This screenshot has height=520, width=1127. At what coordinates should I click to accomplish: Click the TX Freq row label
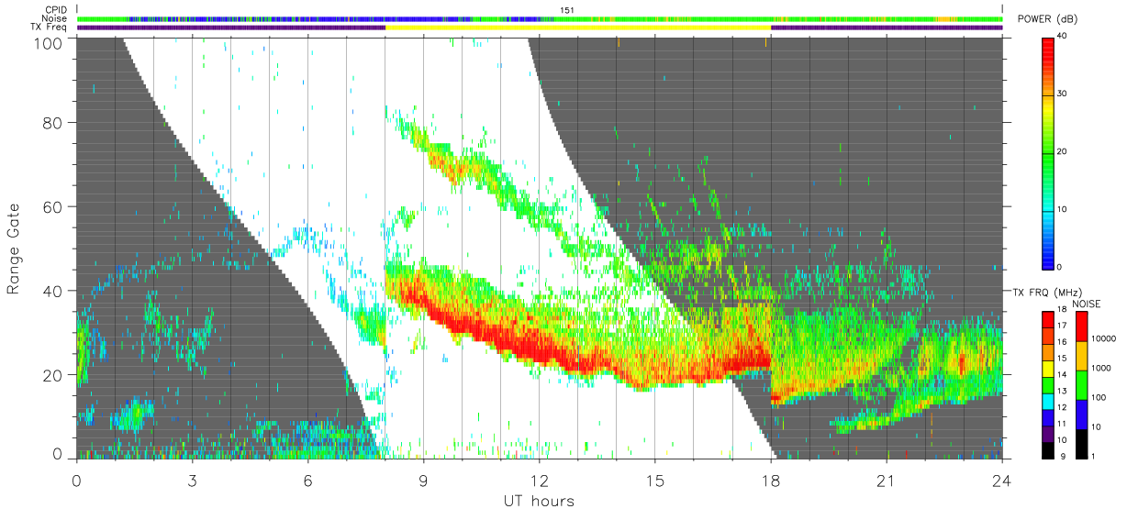tap(50, 28)
